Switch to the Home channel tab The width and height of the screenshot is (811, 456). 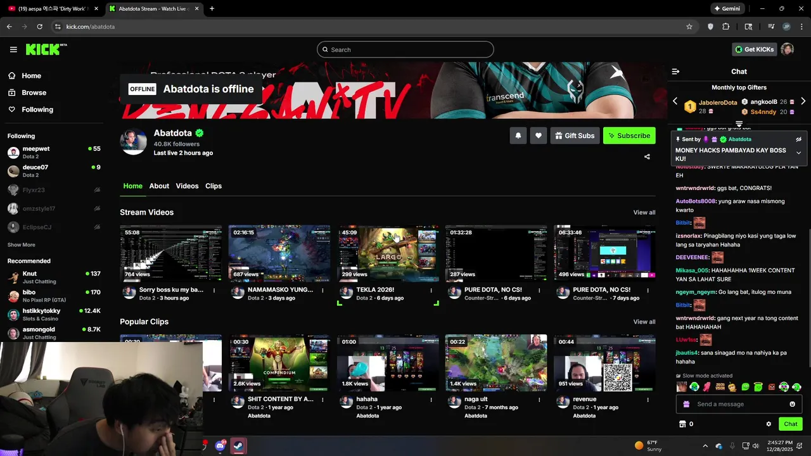(132, 186)
